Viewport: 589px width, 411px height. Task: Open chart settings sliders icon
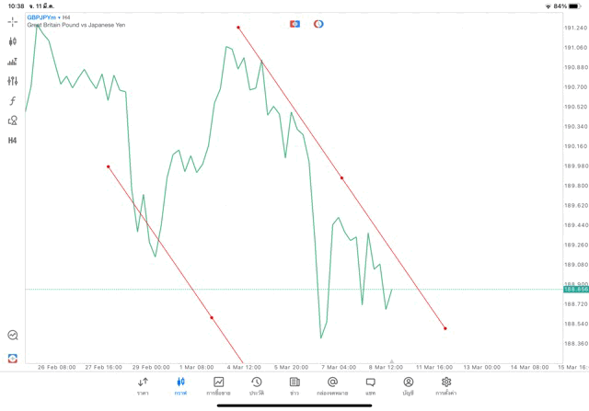point(12,81)
